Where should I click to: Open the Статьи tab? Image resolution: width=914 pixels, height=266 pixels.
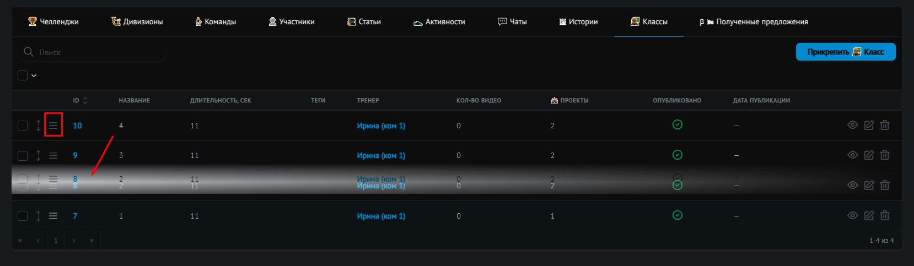click(x=364, y=22)
